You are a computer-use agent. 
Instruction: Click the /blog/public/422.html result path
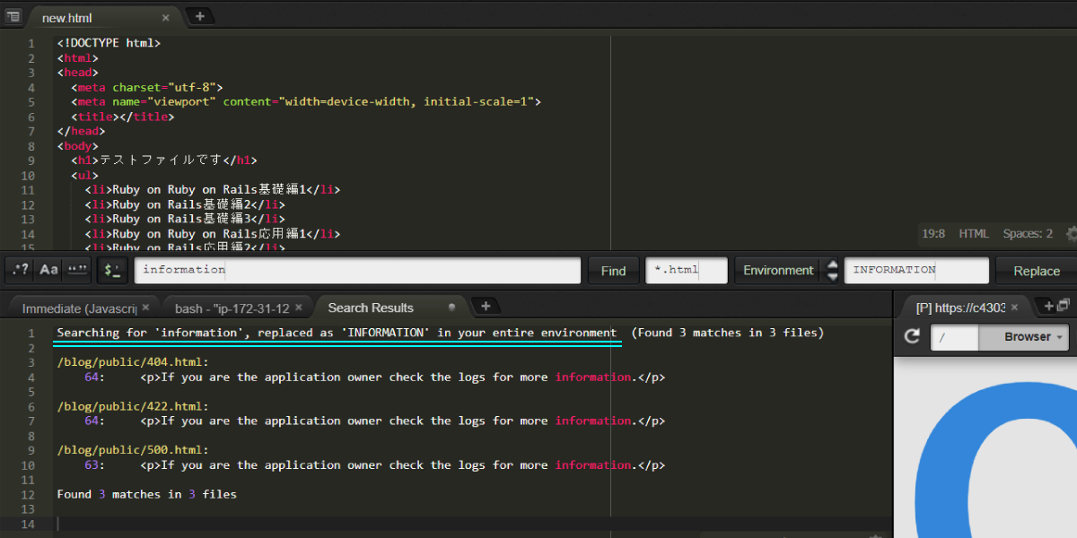point(133,406)
